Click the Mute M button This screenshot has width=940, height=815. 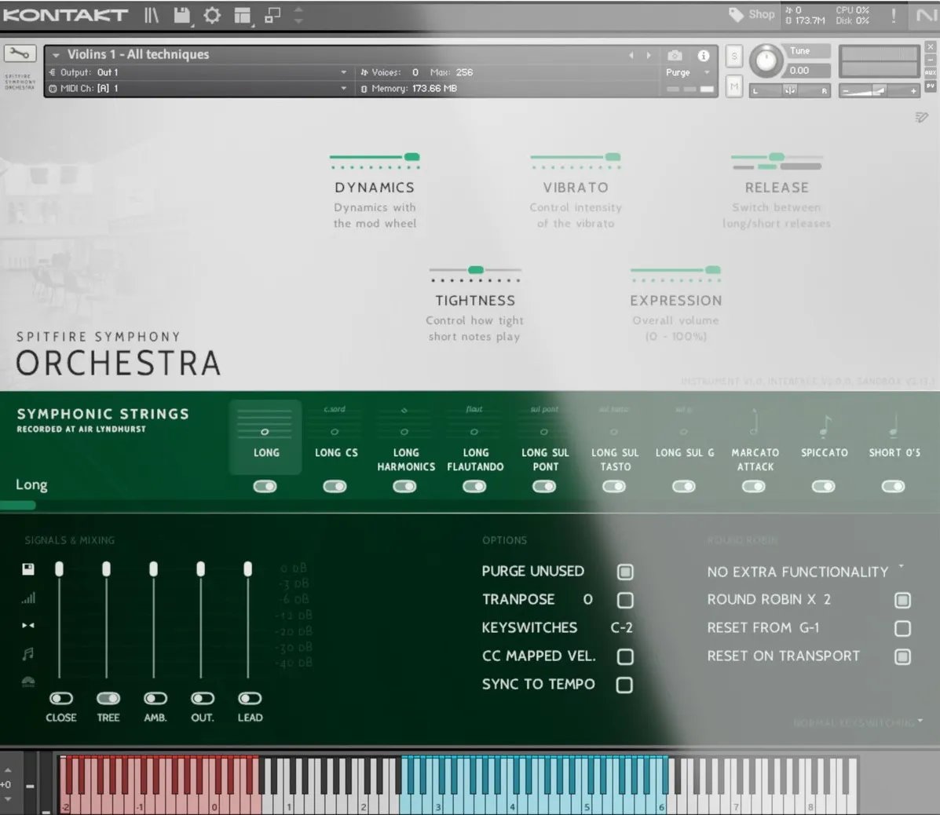coord(734,87)
